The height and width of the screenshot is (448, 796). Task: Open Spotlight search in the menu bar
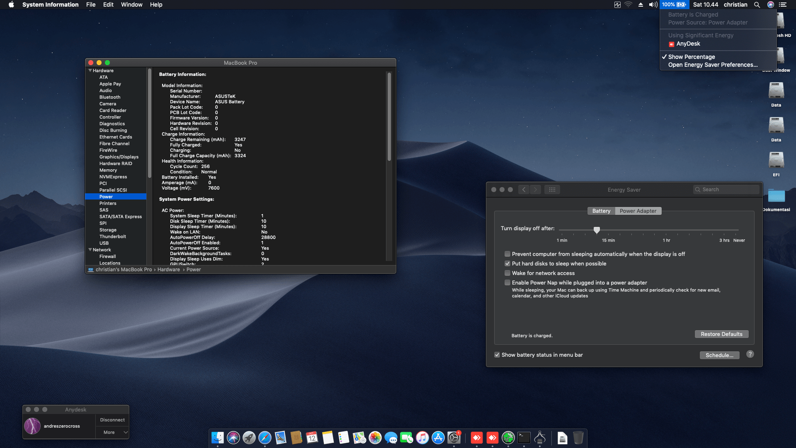(757, 5)
